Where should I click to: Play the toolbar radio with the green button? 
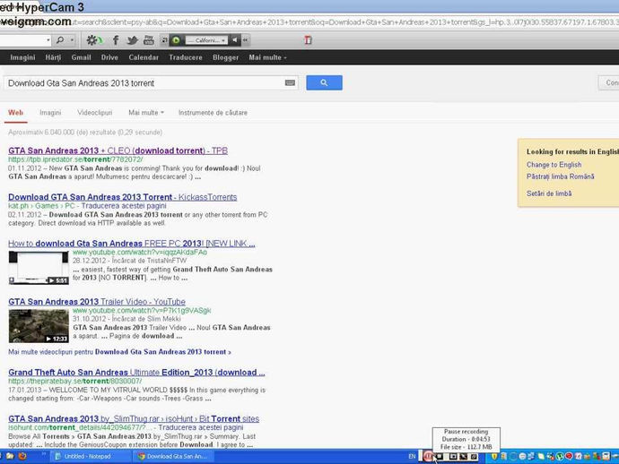(176, 39)
